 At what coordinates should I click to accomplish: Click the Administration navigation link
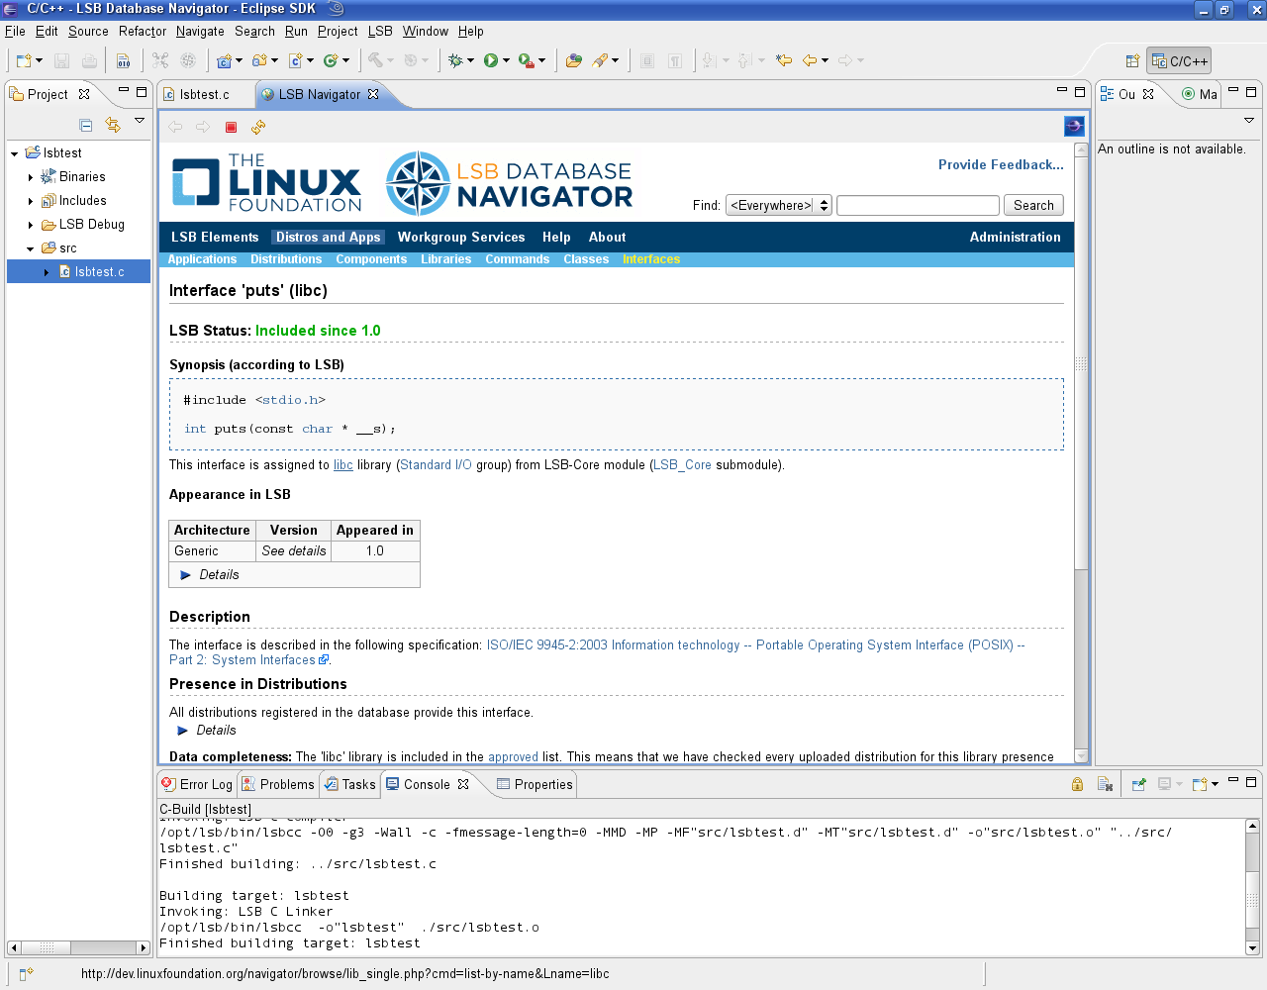[1015, 238]
